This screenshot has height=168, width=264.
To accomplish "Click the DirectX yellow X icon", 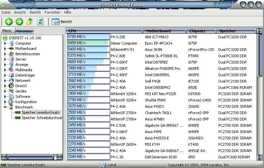I will [x=11, y=86].
